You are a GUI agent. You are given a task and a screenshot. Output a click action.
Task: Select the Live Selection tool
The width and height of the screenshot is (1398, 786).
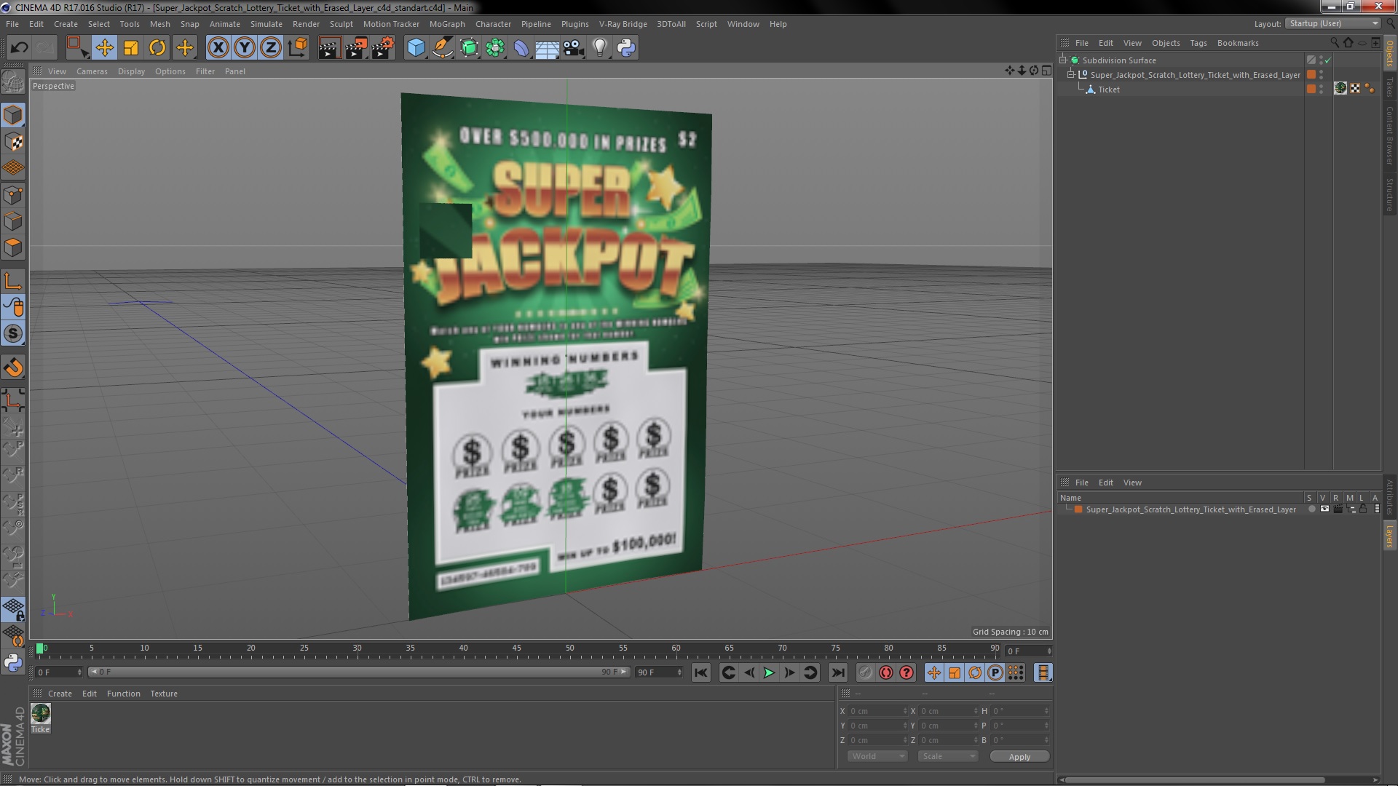click(77, 48)
